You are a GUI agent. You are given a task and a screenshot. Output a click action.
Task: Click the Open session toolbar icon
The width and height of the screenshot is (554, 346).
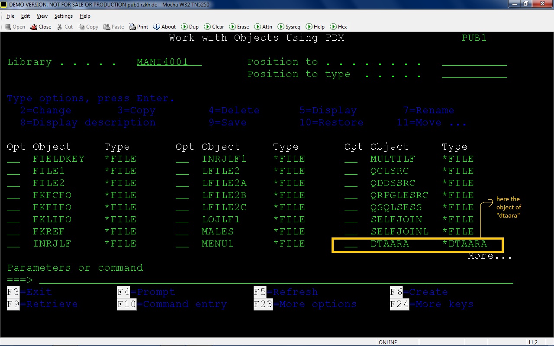tap(14, 26)
